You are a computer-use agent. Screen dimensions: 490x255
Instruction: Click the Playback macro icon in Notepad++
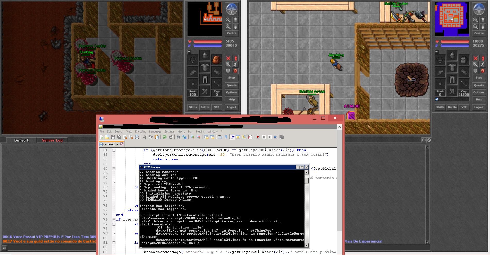pyautogui.click(x=269, y=137)
